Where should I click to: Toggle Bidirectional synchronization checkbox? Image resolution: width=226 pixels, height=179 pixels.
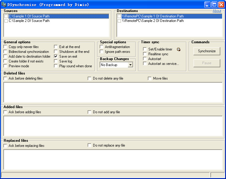pos(5,52)
